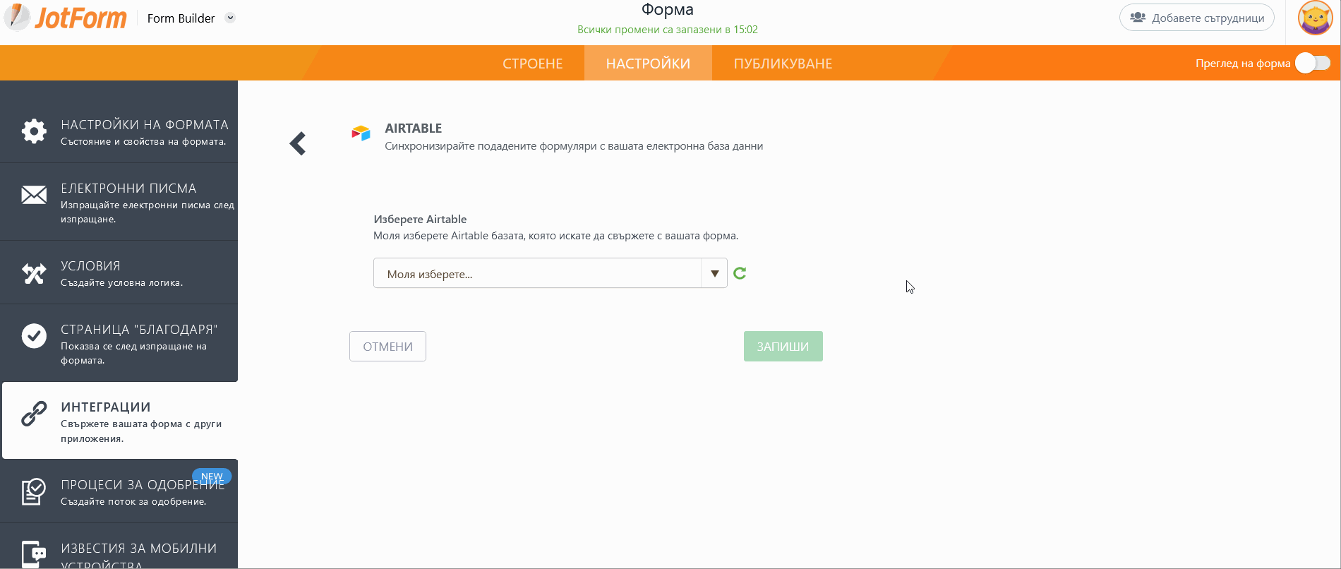Click Добавете сътрудници button

click(x=1197, y=18)
